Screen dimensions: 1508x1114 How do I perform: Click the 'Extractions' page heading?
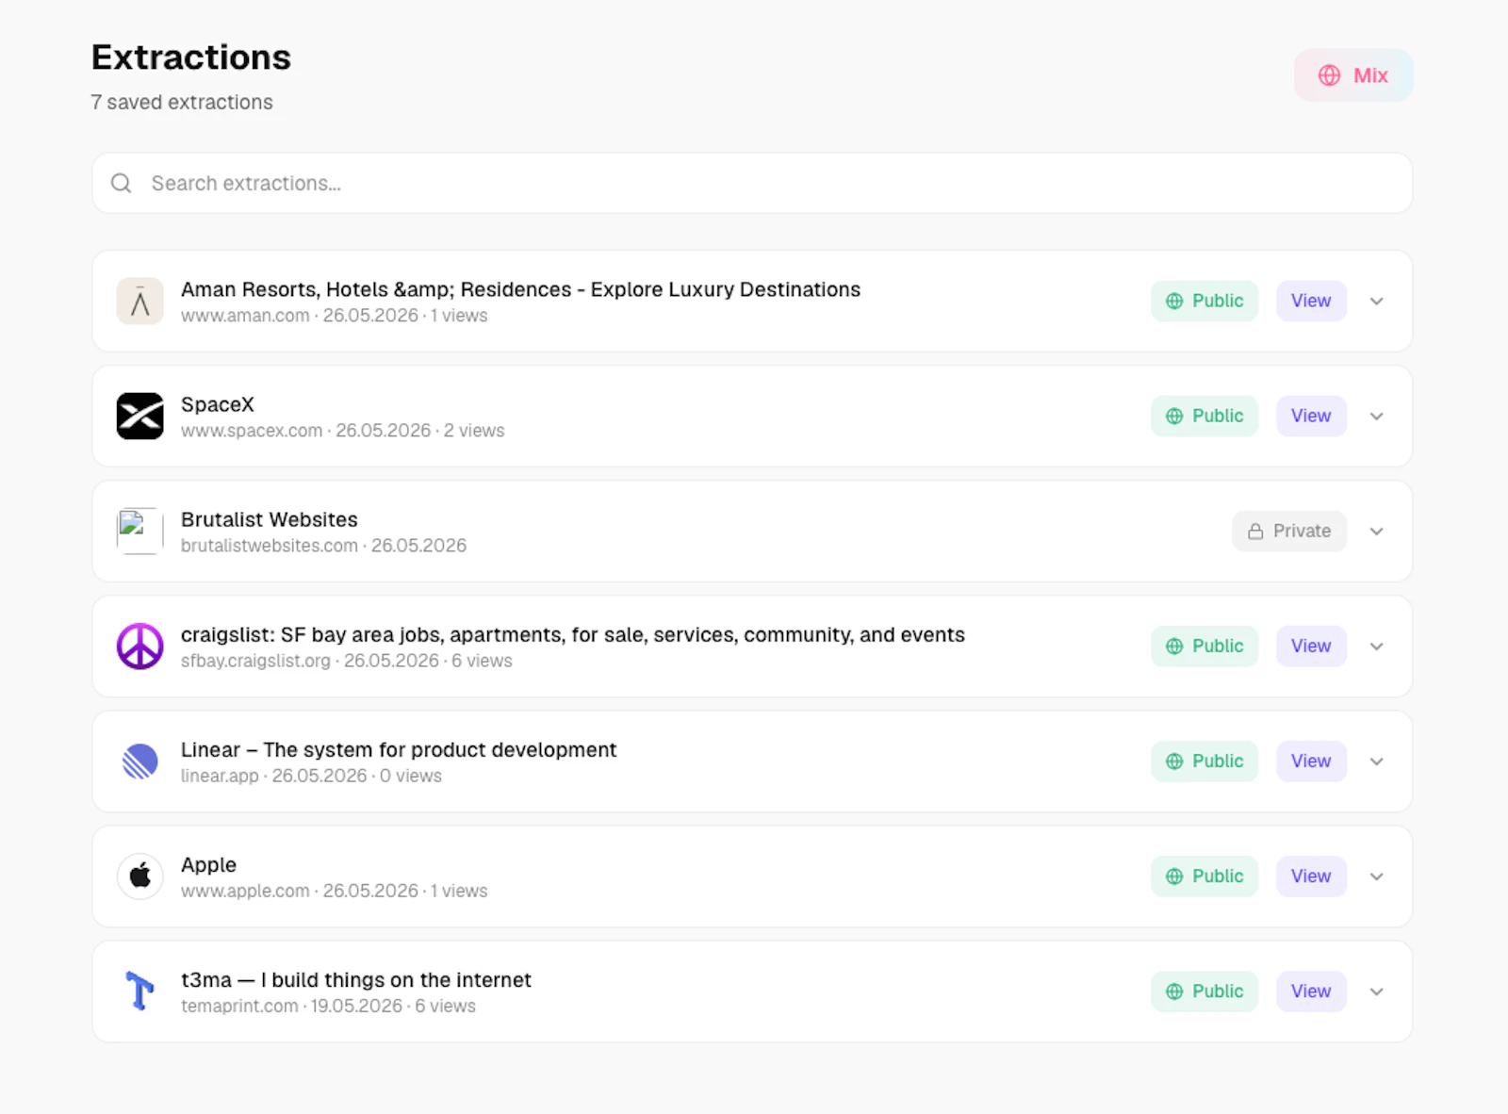pyautogui.click(x=191, y=57)
